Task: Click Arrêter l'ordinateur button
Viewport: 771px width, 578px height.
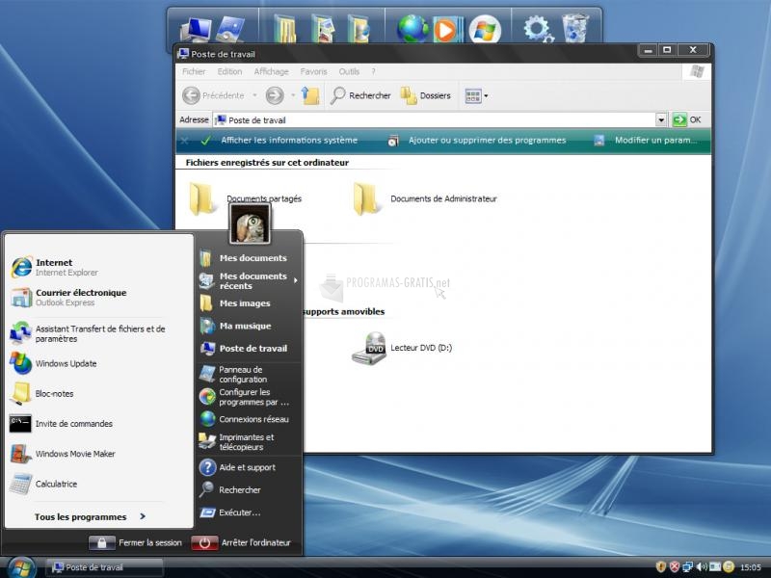Action: pyautogui.click(x=241, y=542)
